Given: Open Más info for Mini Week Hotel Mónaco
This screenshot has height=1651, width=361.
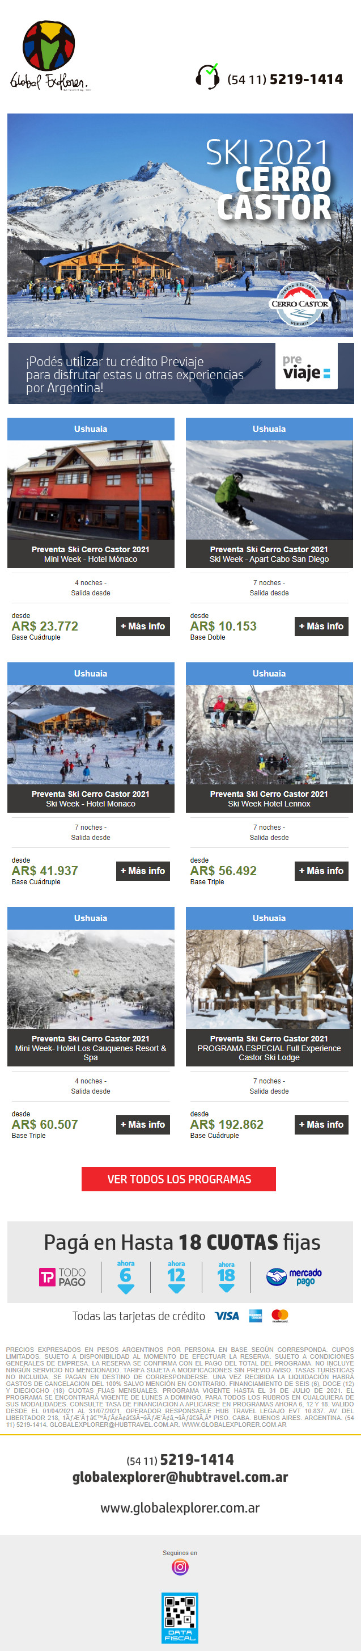Looking at the screenshot, I should (x=143, y=626).
